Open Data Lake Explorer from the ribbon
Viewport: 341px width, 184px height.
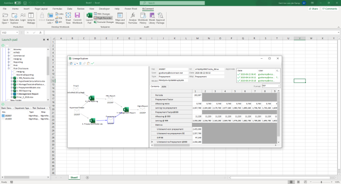(14, 18)
